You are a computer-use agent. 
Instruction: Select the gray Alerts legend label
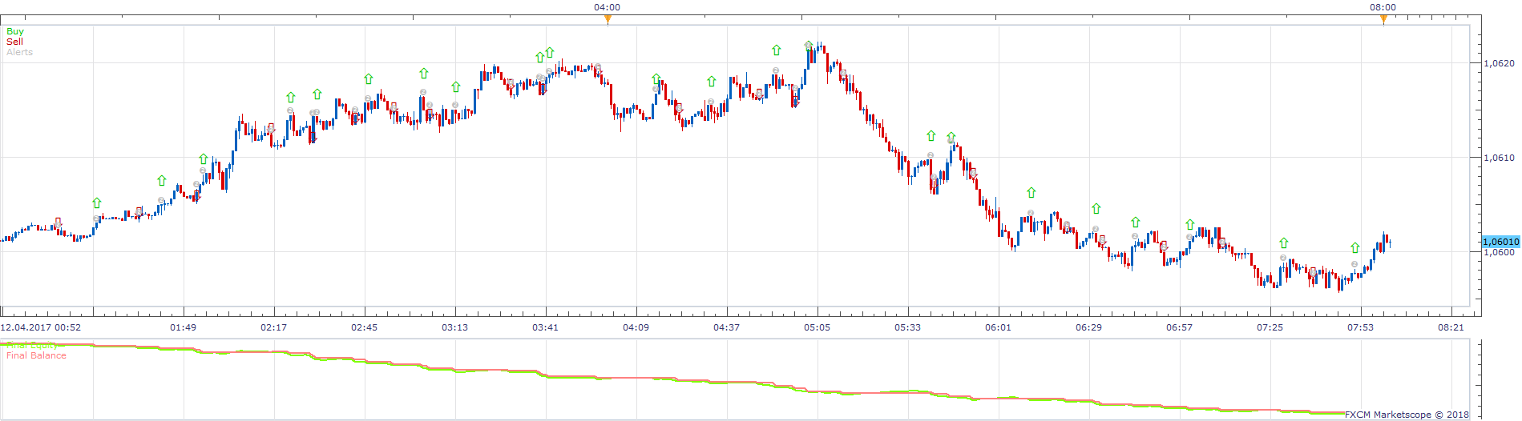[x=19, y=52]
